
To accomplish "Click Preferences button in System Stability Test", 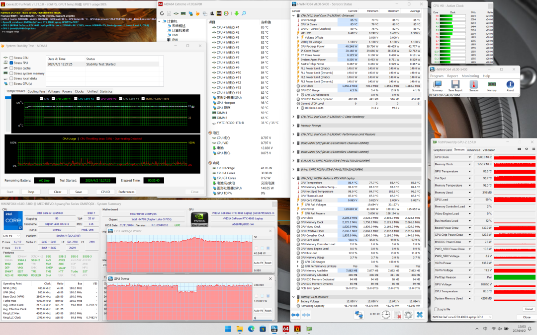I will click(x=126, y=192).
